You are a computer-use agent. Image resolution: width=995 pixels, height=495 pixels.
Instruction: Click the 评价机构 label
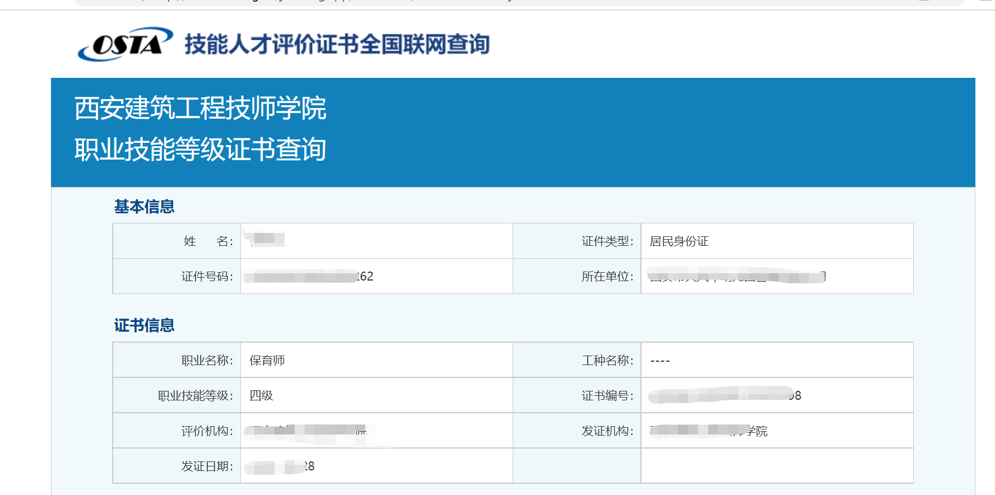point(207,431)
